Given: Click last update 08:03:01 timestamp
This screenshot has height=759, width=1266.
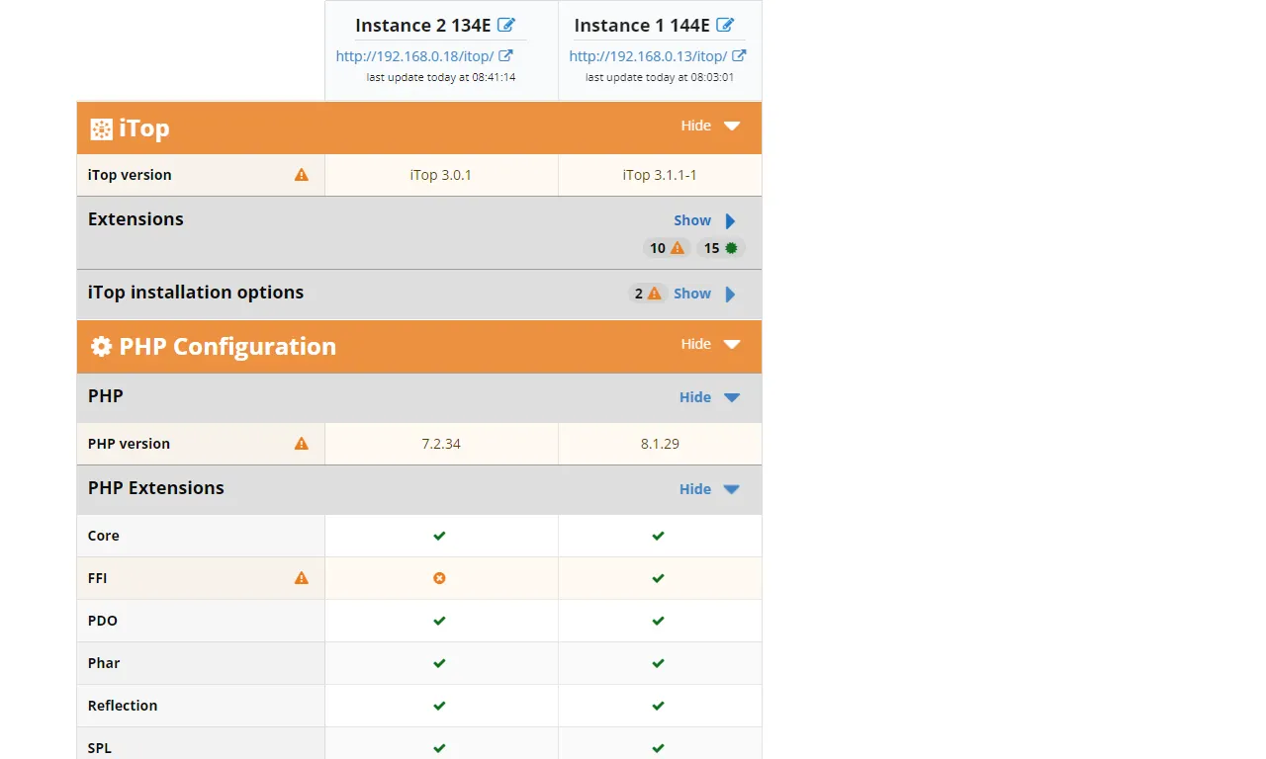Looking at the screenshot, I should pos(660,77).
